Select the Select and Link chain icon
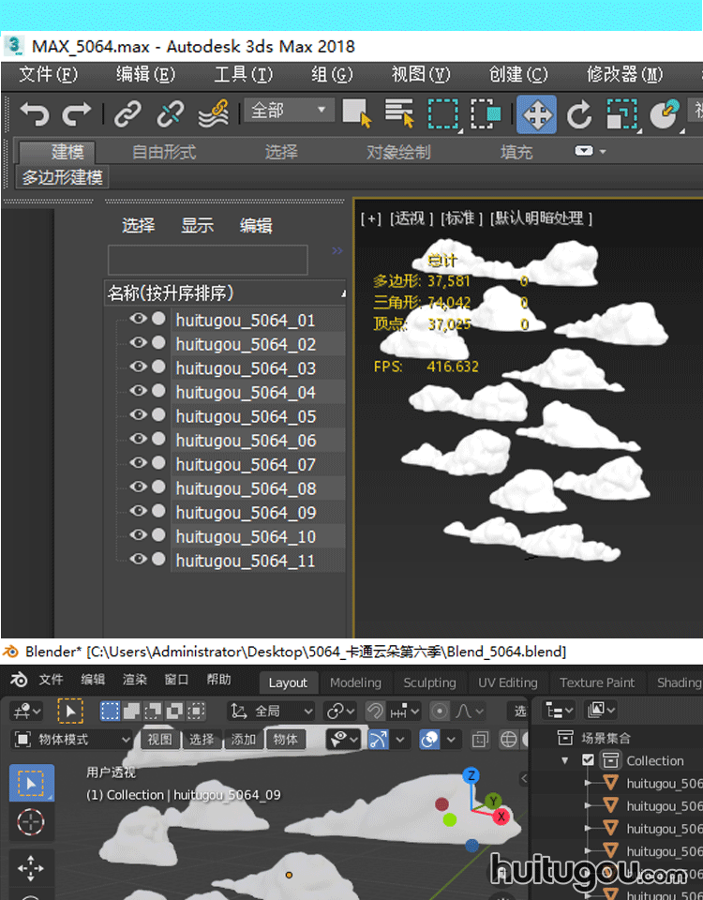Image resolution: width=703 pixels, height=900 pixels. pos(127,114)
